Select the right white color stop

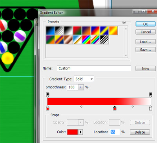click(x=151, y=108)
